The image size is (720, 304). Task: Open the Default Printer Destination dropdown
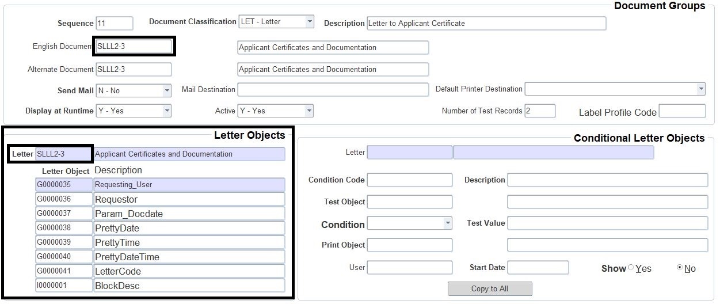700,89
